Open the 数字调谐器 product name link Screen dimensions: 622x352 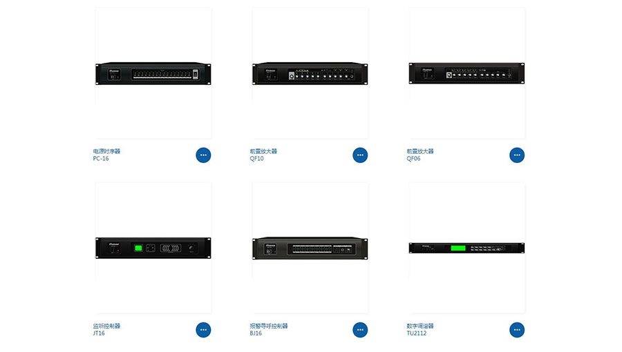point(420,326)
